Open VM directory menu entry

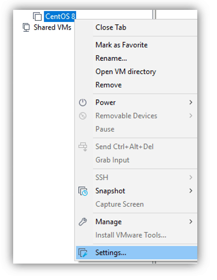tap(136, 72)
